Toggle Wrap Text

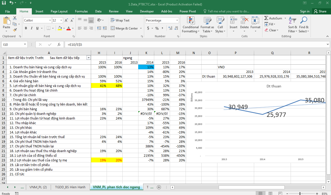(x=120, y=20)
